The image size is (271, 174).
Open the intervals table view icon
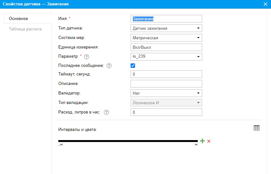256,128
